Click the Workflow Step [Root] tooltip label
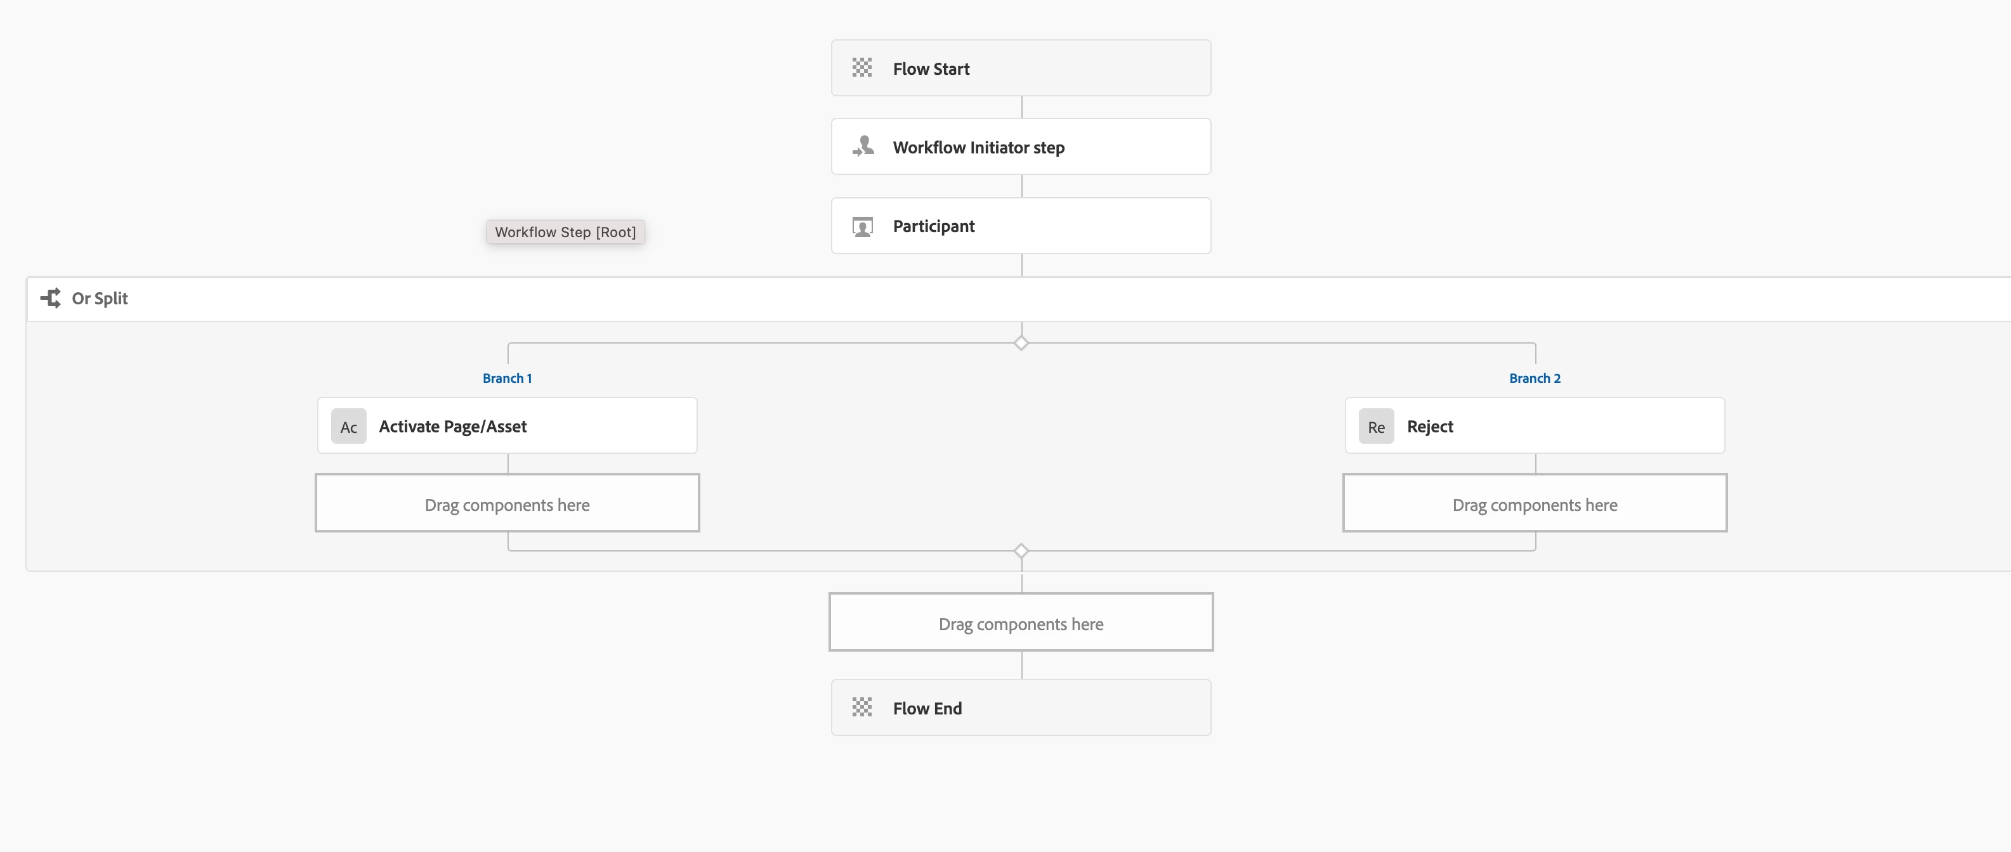Image resolution: width=2011 pixels, height=852 pixels. point(565,232)
